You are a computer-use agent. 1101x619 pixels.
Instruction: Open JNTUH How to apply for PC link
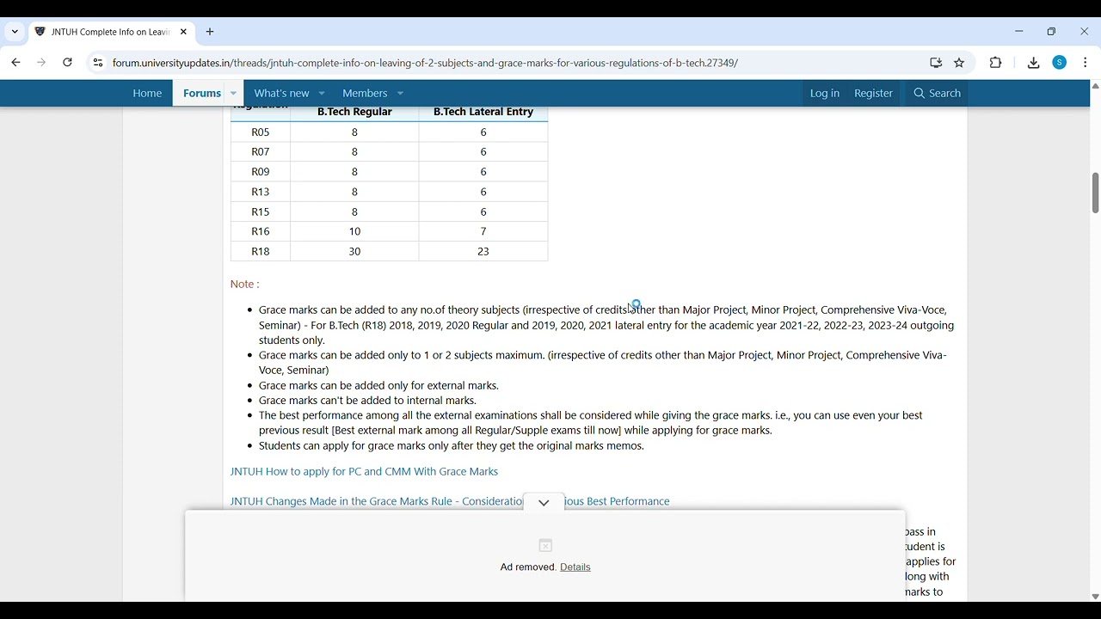[x=364, y=472]
